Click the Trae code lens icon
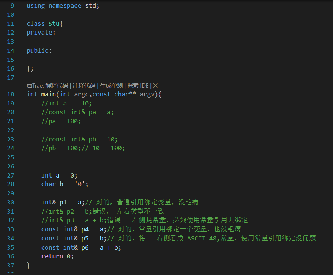Screen dimensions: 333x275 coord(29,86)
